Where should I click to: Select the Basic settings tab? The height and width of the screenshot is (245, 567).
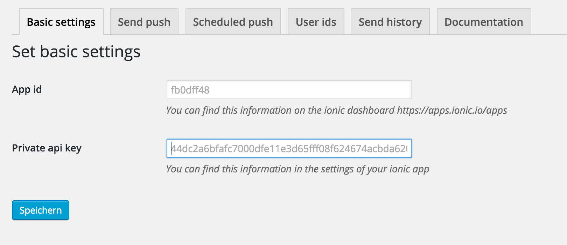[x=61, y=22]
